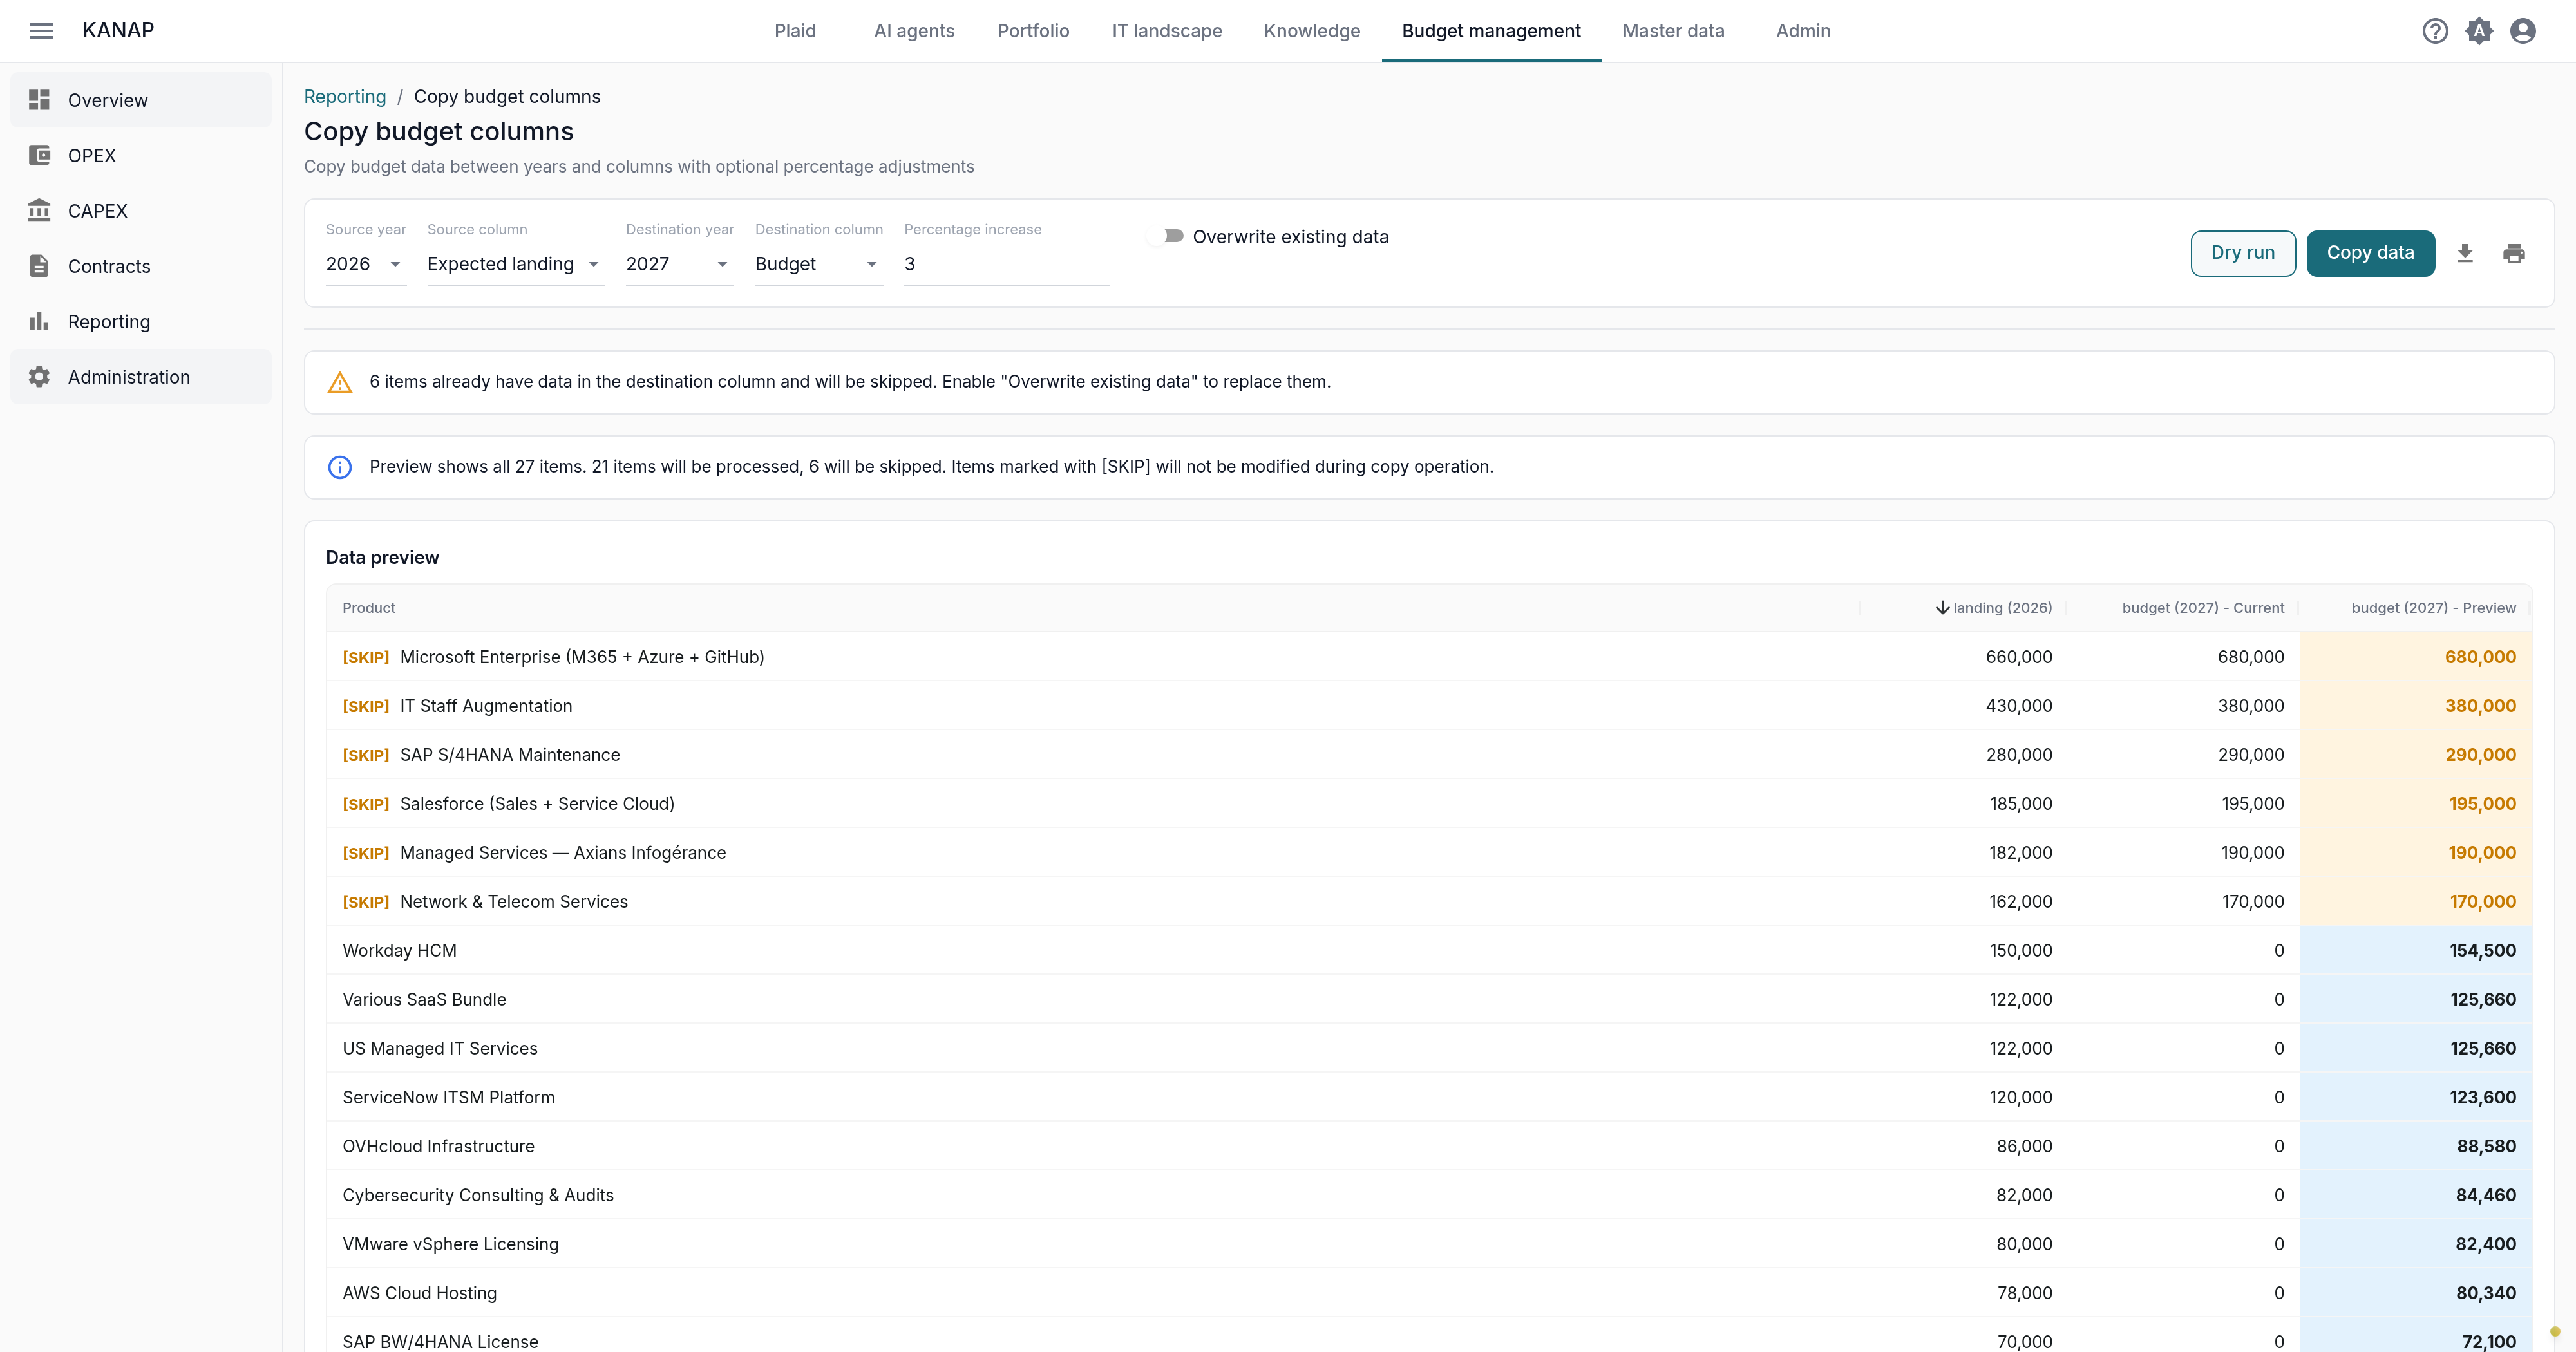
Task: Select the ServiceNow ITSM Platform row
Action: [1429, 1097]
